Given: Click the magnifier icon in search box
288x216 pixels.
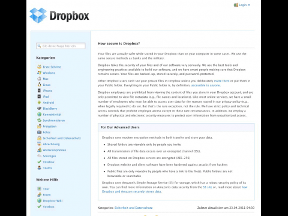Looking at the screenshot, I should [40, 46].
